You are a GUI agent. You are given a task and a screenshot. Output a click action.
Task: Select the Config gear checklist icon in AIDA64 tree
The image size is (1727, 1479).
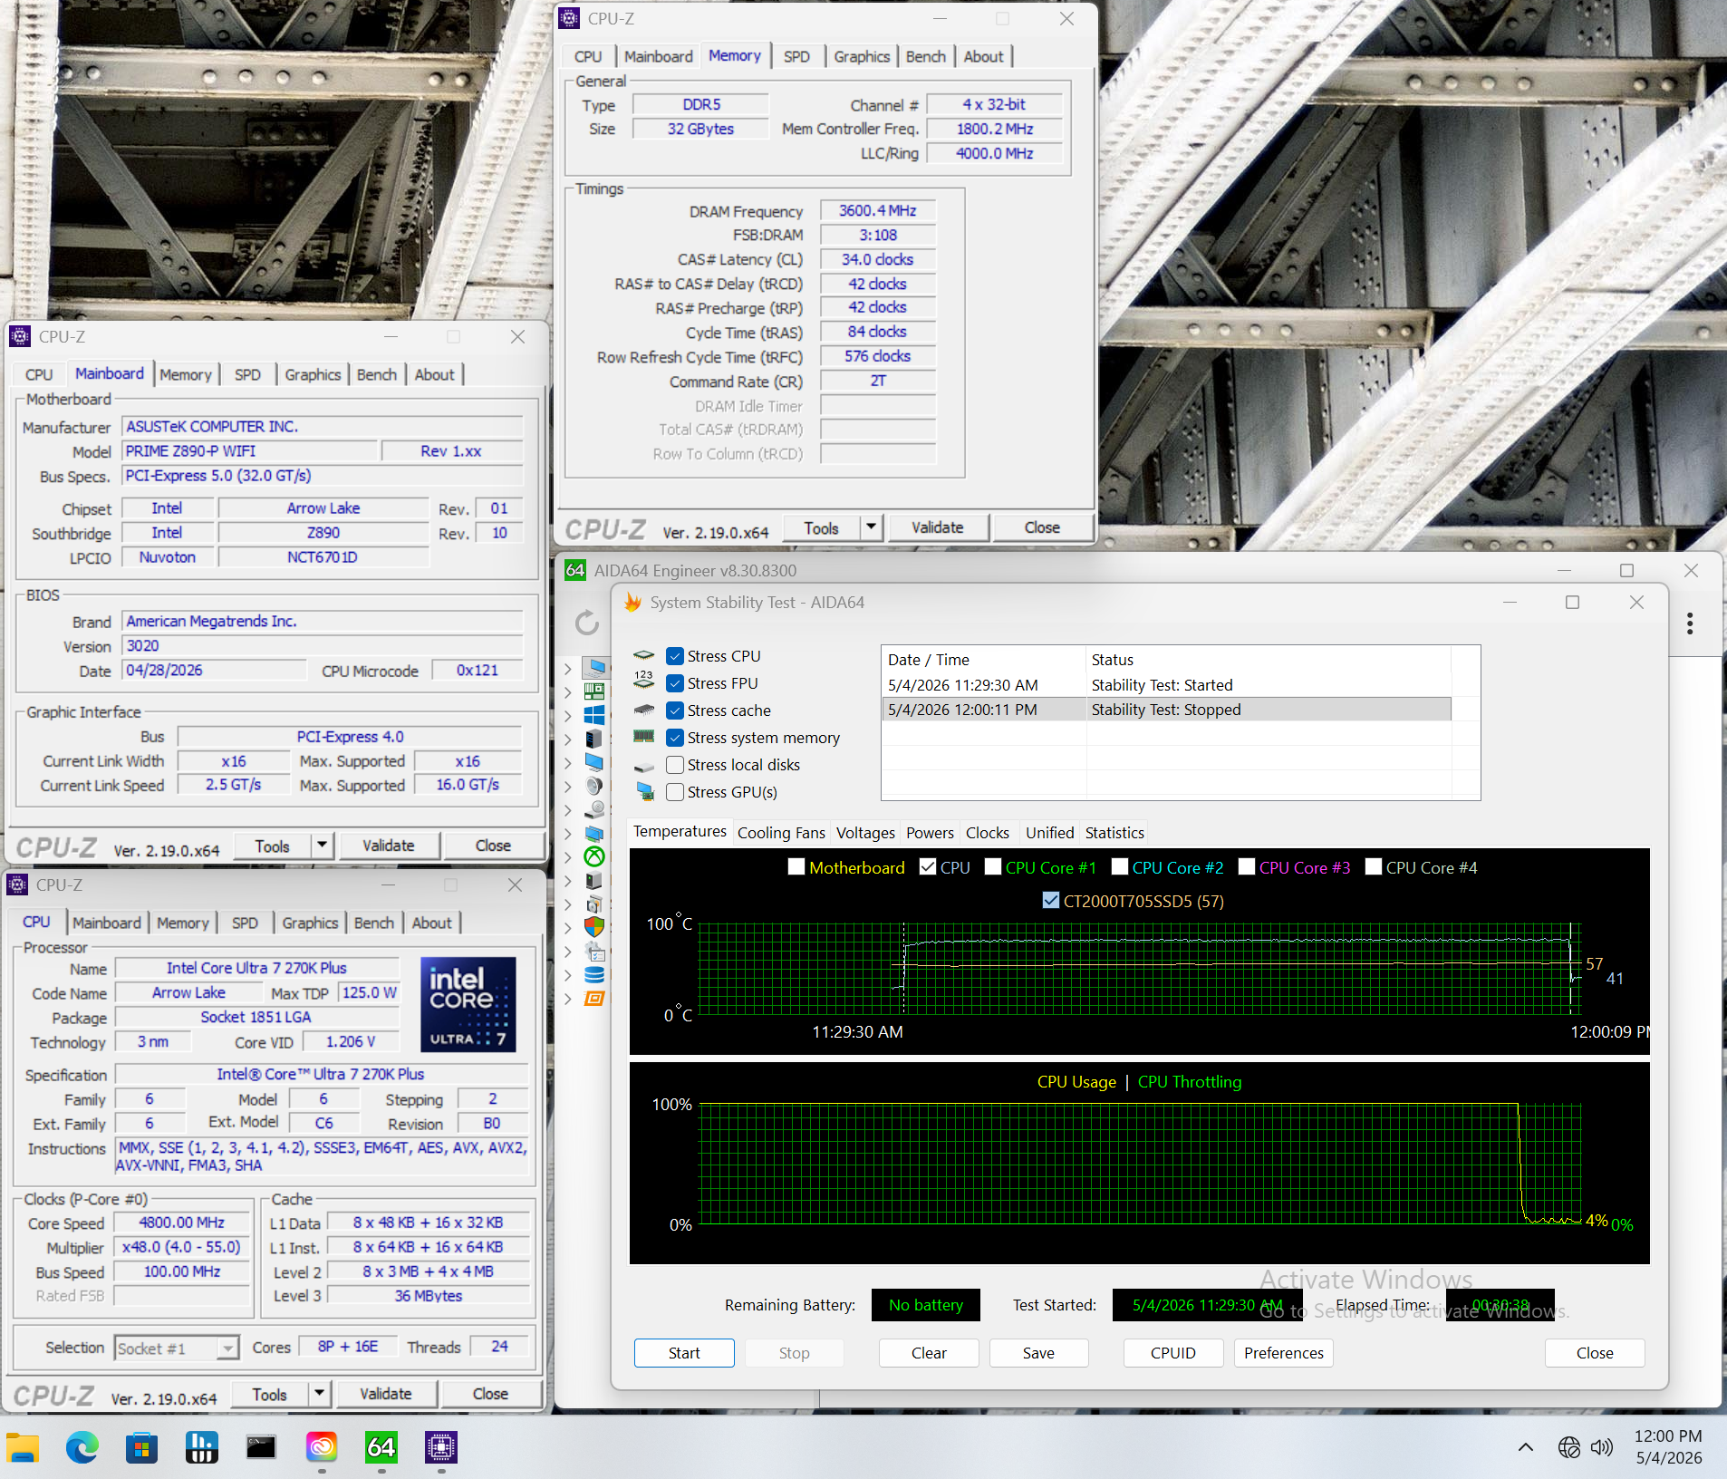[594, 952]
